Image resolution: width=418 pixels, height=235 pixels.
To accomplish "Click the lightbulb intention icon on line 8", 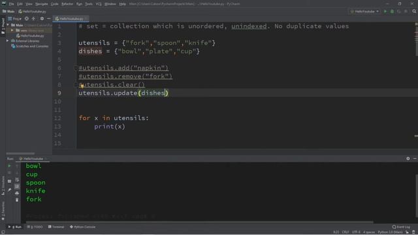I will [82, 86].
